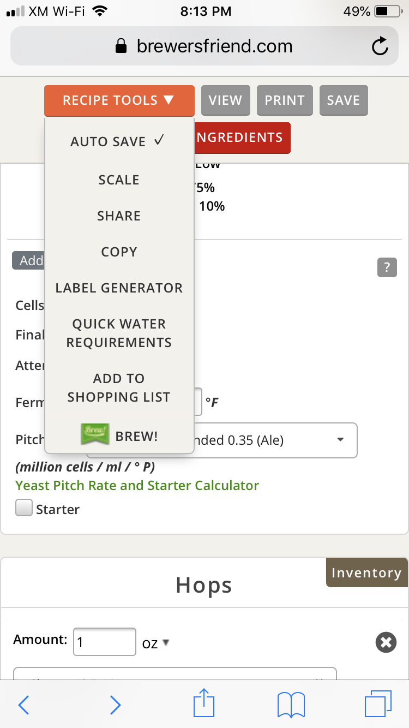Choose Label Generator menu item
409x728 pixels.
tap(119, 288)
